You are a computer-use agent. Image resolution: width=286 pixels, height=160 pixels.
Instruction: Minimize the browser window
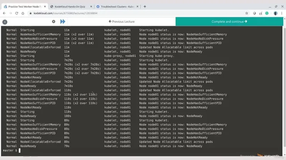coord(270,7)
